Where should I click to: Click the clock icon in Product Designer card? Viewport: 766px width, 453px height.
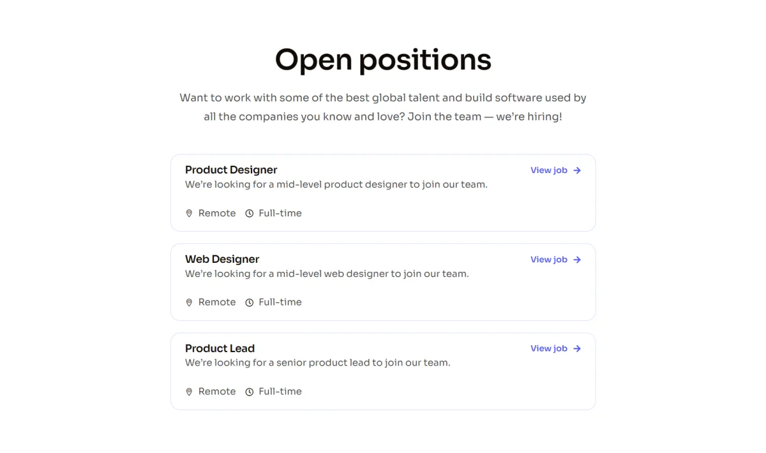pos(250,214)
